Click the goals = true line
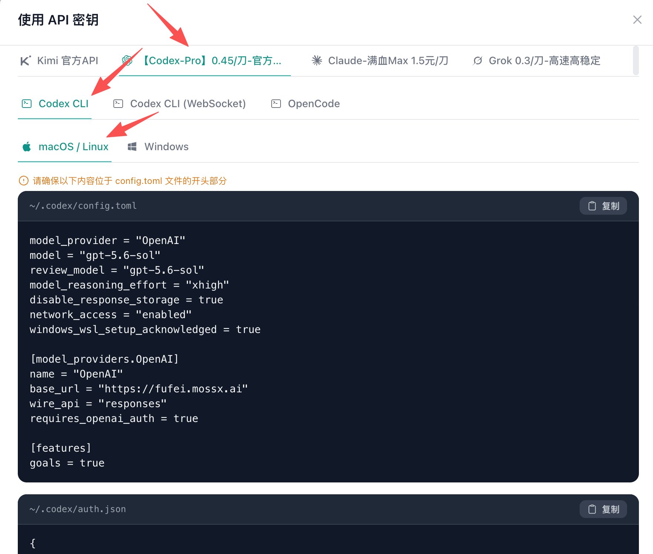The width and height of the screenshot is (653, 554). (67, 463)
